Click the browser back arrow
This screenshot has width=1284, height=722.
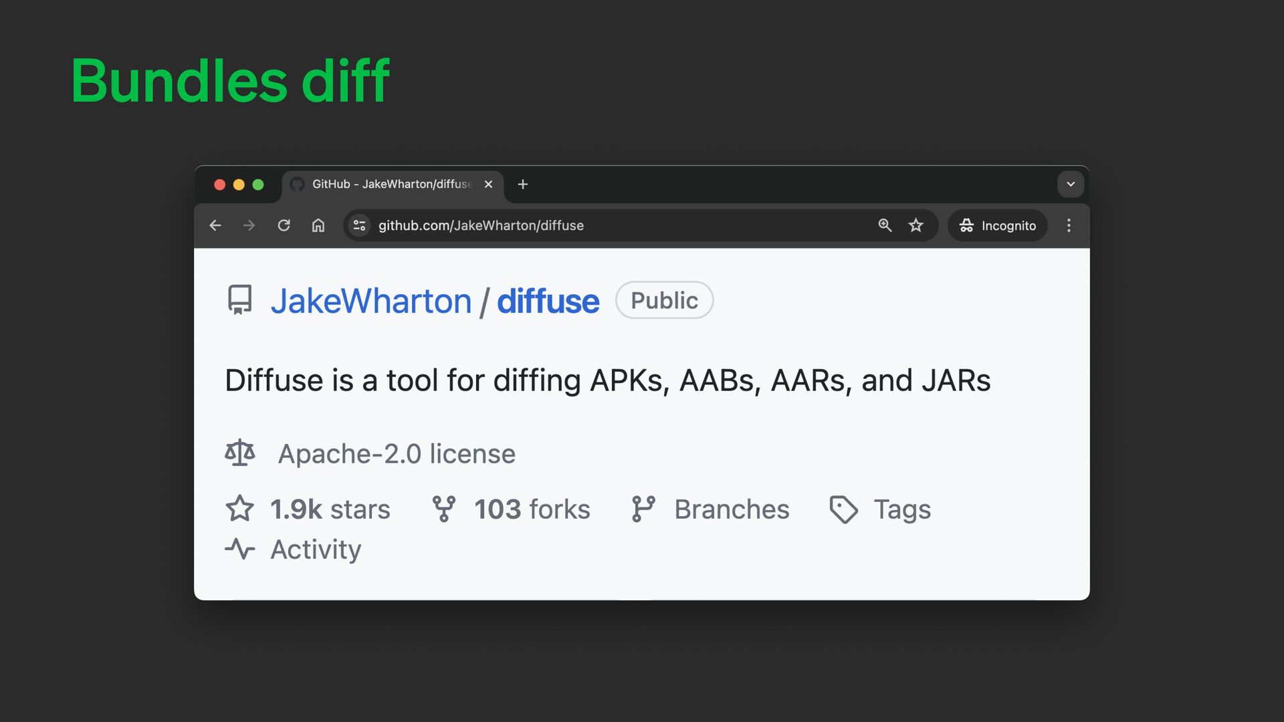tap(215, 226)
